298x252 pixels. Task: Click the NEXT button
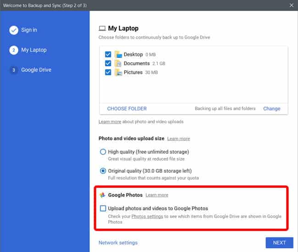[x=279, y=243]
